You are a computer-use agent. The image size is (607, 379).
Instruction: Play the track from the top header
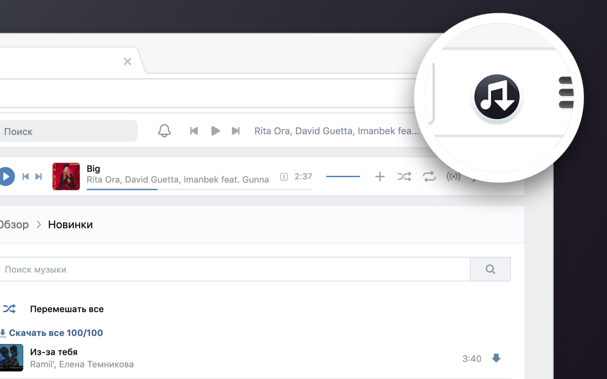click(x=215, y=131)
